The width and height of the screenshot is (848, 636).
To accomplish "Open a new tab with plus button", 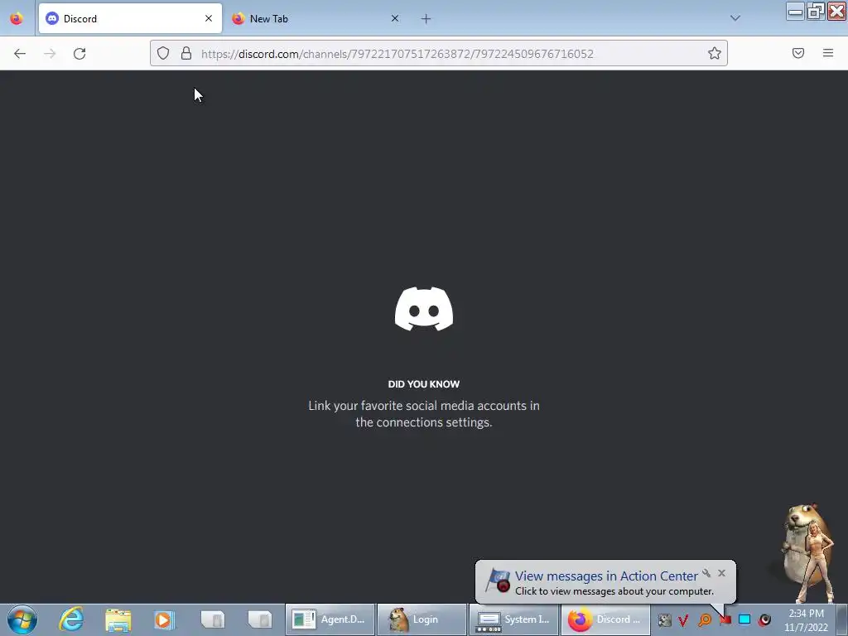I will pos(426,19).
